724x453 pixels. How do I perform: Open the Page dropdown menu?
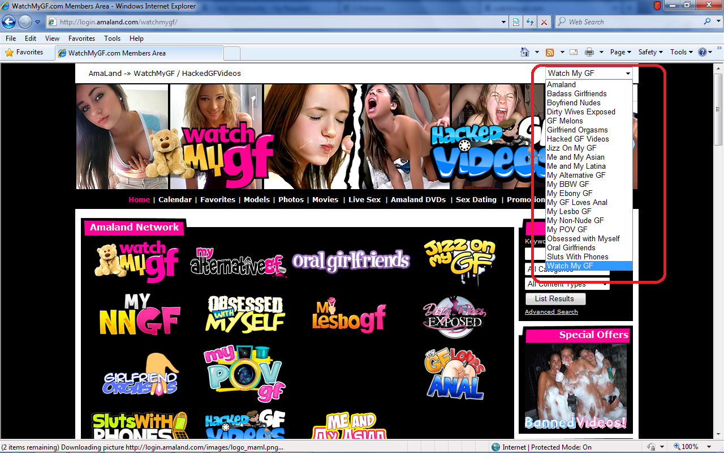620,52
